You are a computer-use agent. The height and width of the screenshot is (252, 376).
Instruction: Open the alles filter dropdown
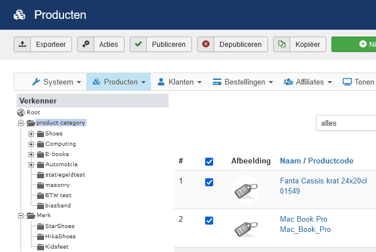pyautogui.click(x=346, y=123)
